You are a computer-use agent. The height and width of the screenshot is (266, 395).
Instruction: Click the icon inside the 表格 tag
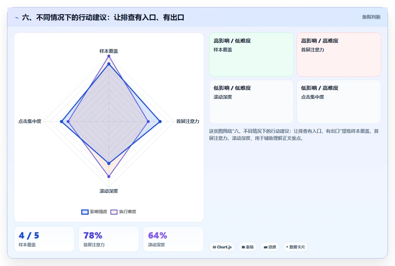243,247
